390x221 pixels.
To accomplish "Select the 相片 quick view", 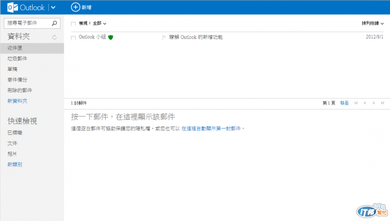I will tap(12, 154).
